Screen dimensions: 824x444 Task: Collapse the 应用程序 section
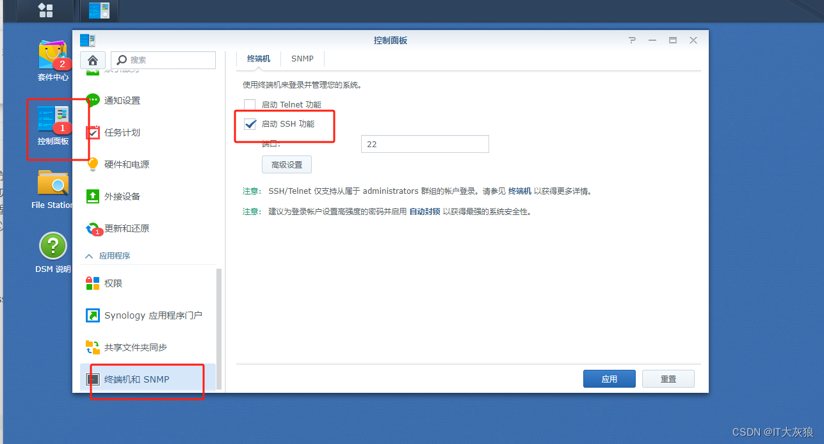pyautogui.click(x=89, y=256)
